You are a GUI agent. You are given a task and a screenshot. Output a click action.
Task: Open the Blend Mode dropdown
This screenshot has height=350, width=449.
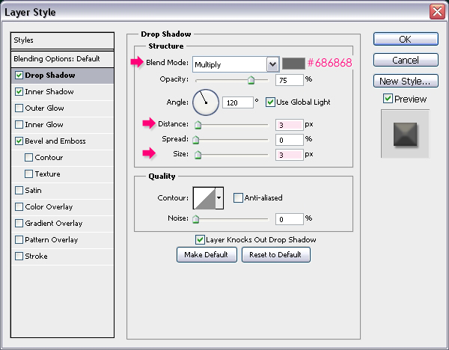(x=272, y=64)
